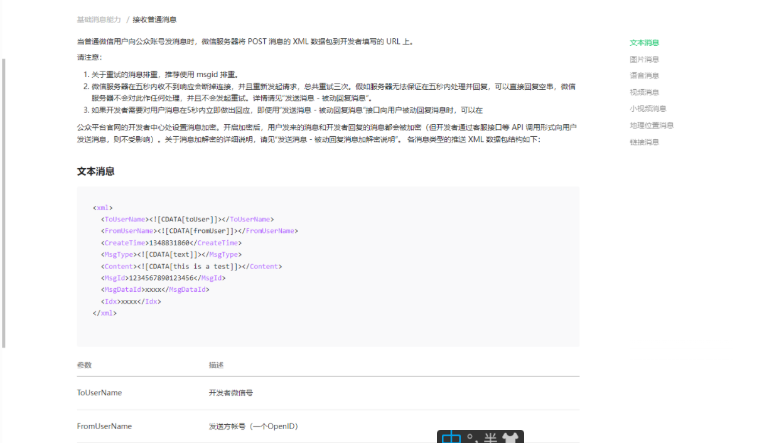
Task: Jump to 文本消息 in the sidebar
Action: click(644, 43)
